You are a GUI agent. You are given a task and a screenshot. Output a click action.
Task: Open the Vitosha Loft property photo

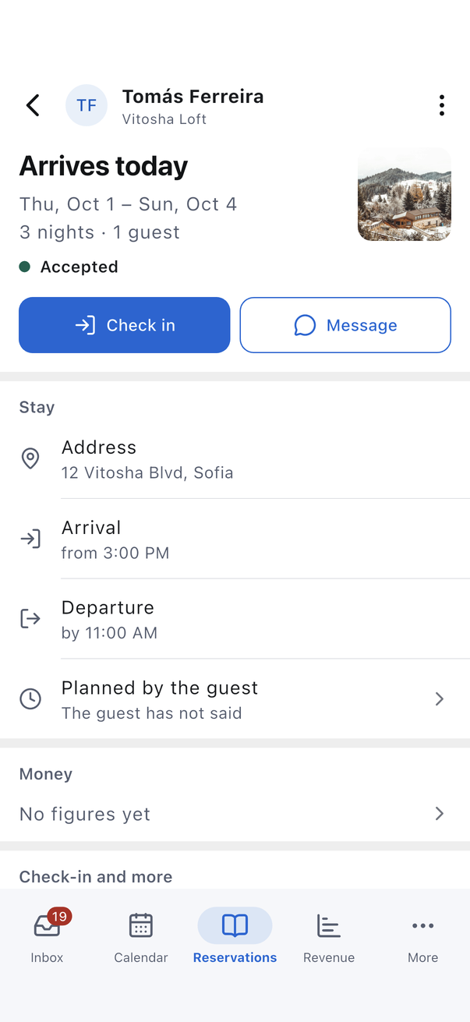point(405,194)
